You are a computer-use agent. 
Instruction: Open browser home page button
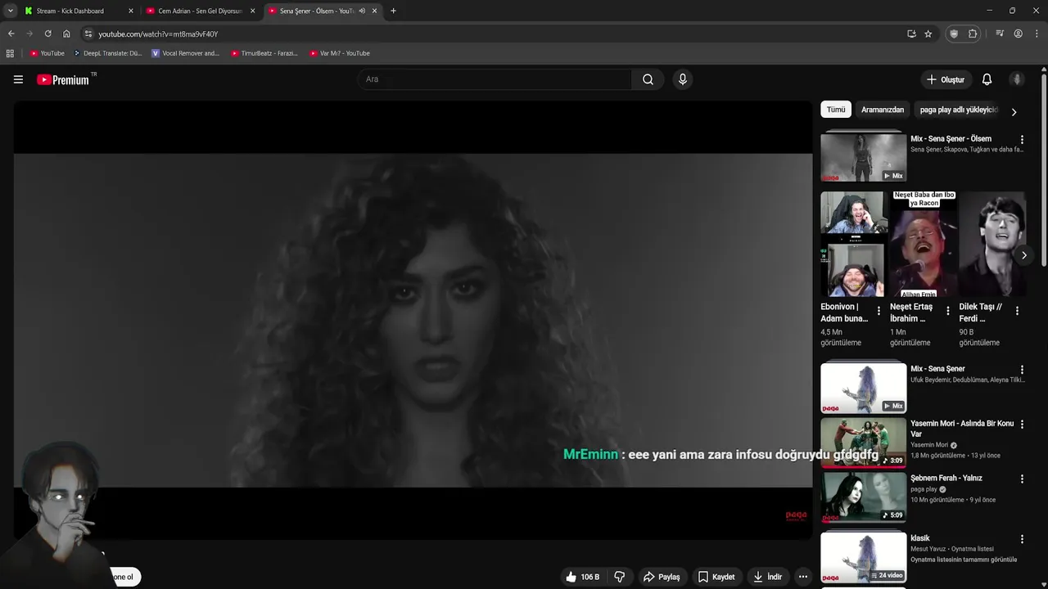(66, 34)
